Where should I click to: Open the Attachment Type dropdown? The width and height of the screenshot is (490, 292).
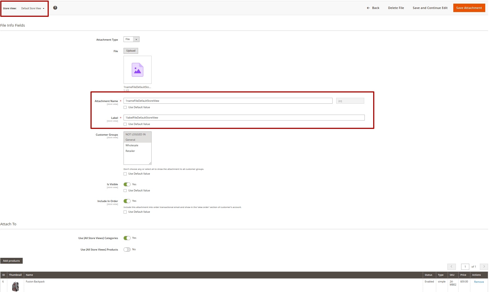point(131,39)
